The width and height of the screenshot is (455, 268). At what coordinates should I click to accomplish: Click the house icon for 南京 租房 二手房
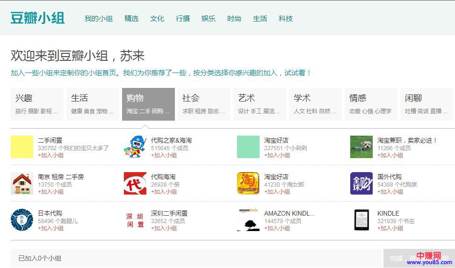click(22, 183)
